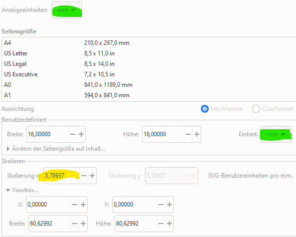
Task: Open Anzeigeeinheiten mm dropdown
Action: [67, 10]
